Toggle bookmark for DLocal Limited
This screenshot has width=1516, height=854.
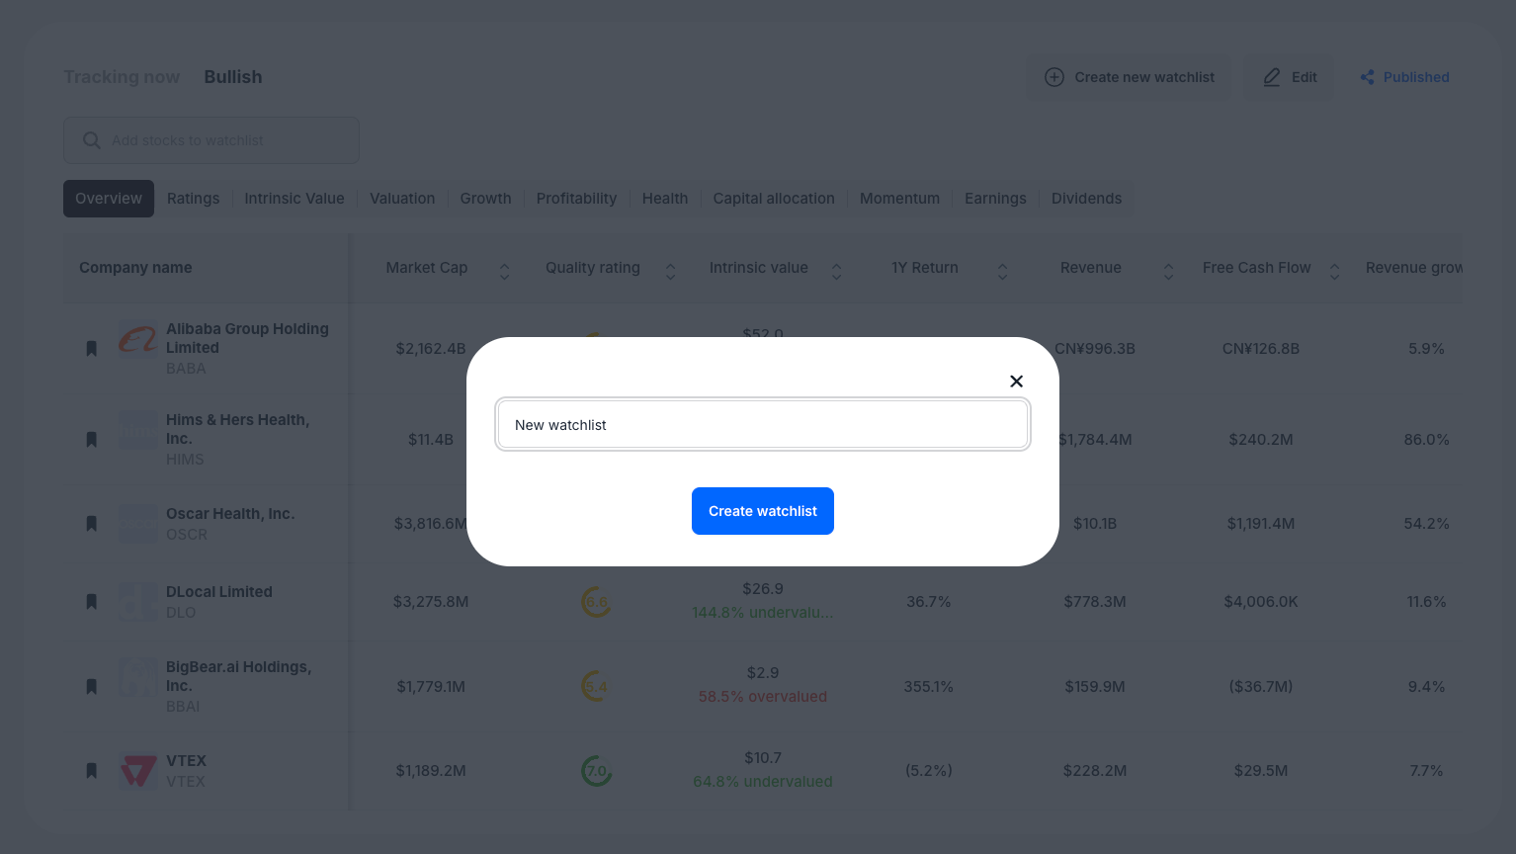pos(92,601)
